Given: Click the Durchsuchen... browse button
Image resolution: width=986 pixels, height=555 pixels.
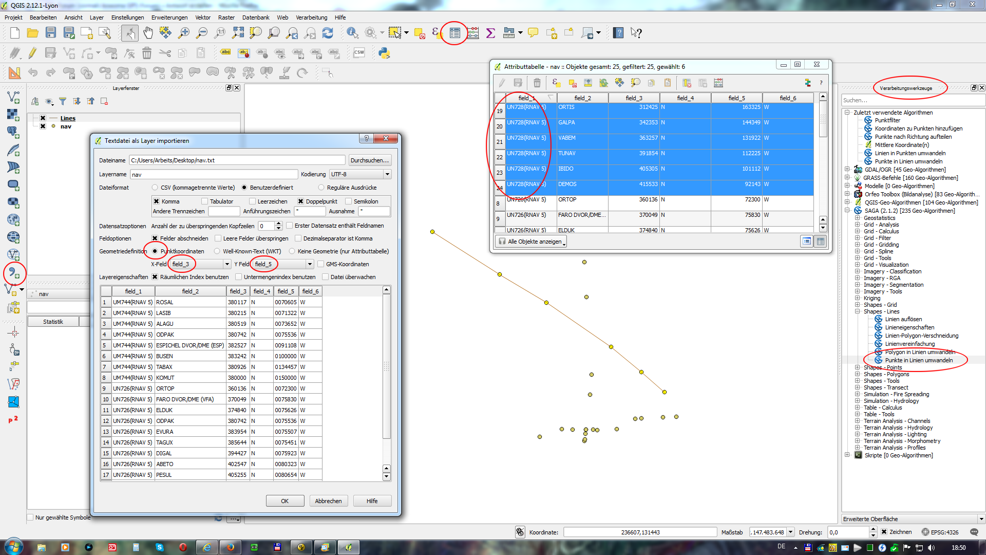Looking at the screenshot, I should (369, 160).
